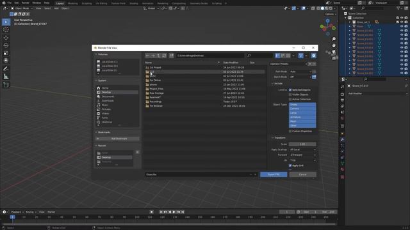Open Add Modifier dropdown button
The width and height of the screenshot is (410, 230).
(x=377, y=93)
